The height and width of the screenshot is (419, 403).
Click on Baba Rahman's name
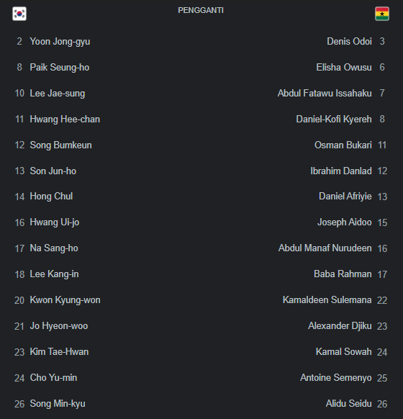tap(343, 274)
